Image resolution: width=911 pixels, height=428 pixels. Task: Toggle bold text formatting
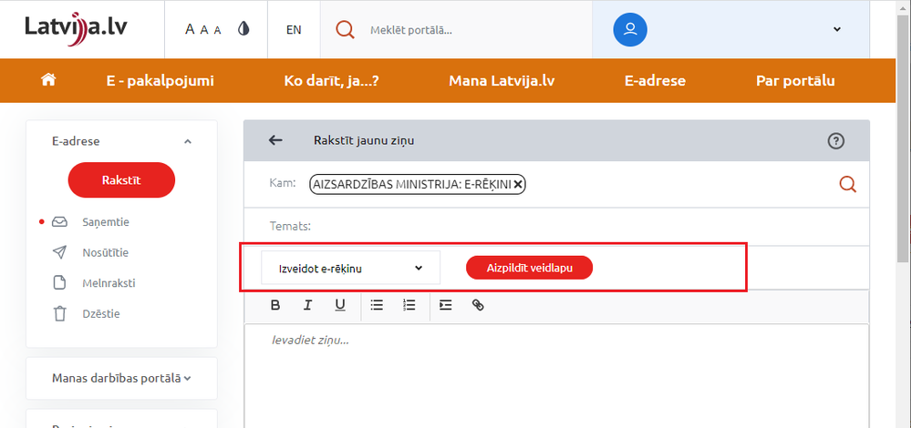click(274, 305)
